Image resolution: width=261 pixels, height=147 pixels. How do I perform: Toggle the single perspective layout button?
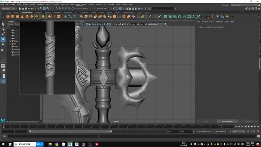(x=3, y=66)
